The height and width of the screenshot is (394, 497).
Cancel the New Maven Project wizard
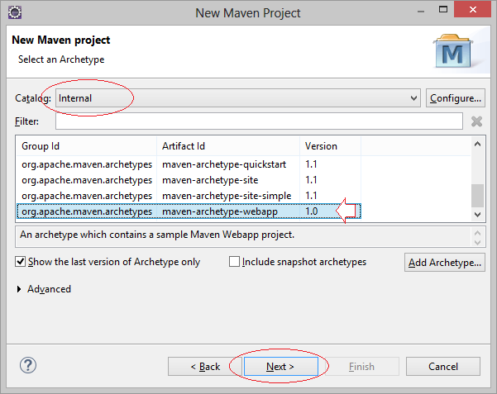pos(443,367)
